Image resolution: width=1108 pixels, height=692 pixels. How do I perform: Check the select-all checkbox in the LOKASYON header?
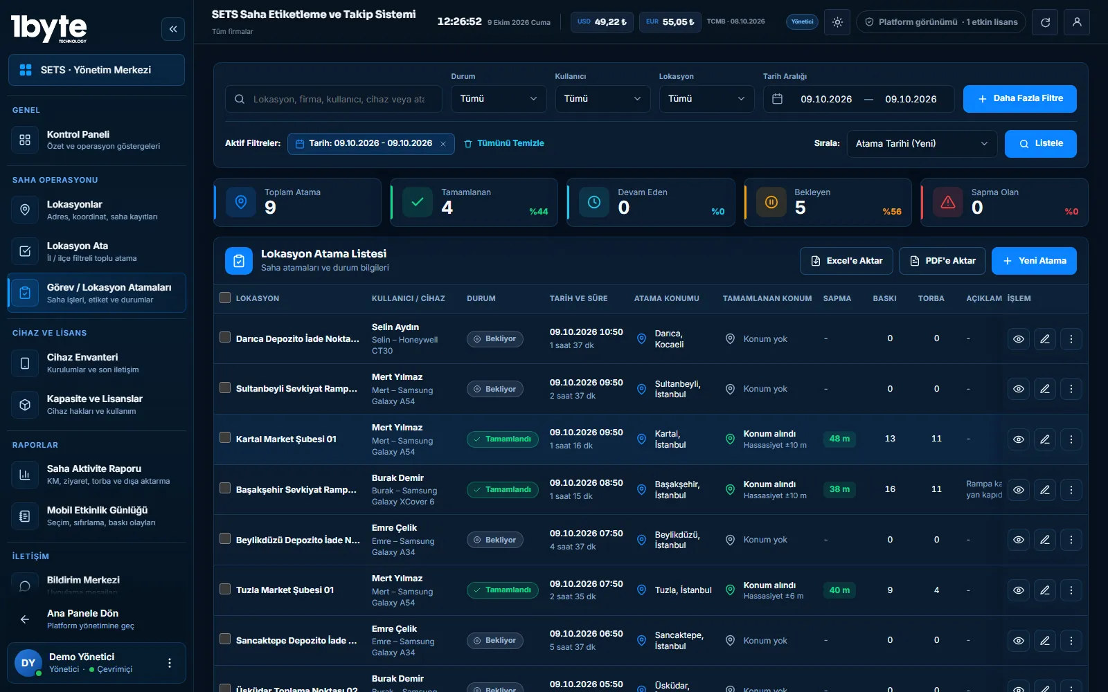tap(225, 298)
